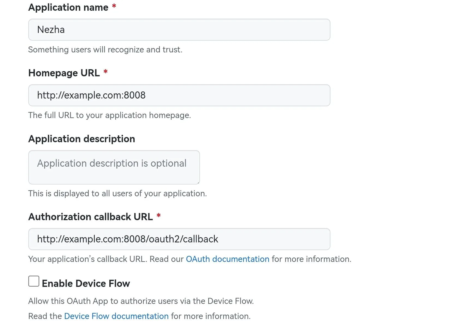
Task: Click the Application name field containing Nezha
Action: (179, 30)
